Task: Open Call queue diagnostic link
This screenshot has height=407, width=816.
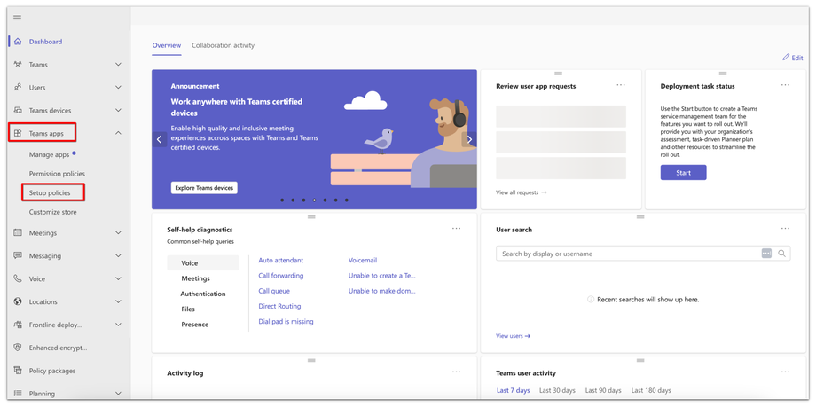Action: coord(274,291)
